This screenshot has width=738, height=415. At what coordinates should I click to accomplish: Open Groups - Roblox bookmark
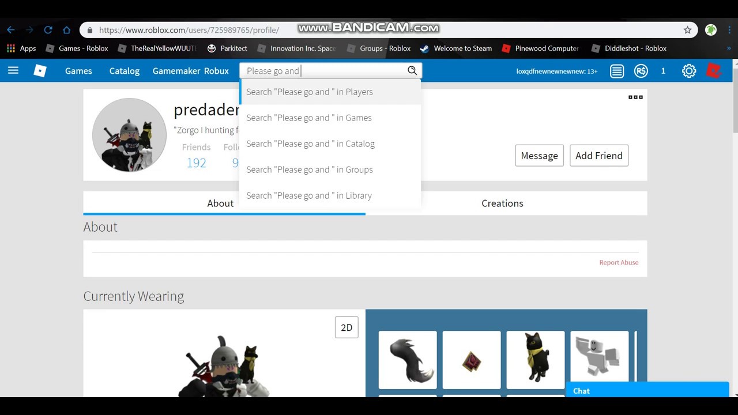point(379,48)
